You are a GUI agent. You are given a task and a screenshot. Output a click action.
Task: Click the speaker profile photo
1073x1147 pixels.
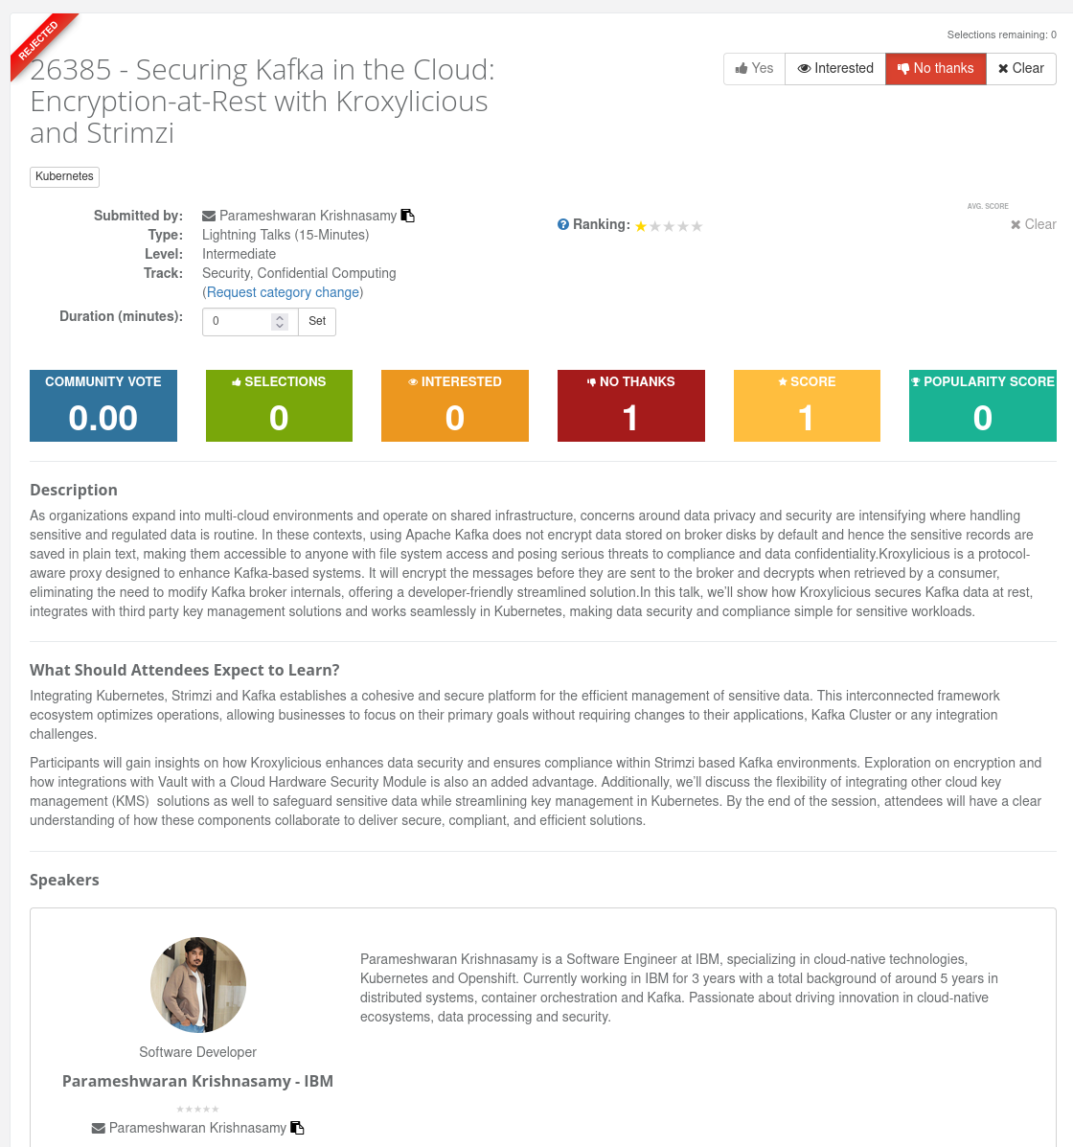coord(198,985)
